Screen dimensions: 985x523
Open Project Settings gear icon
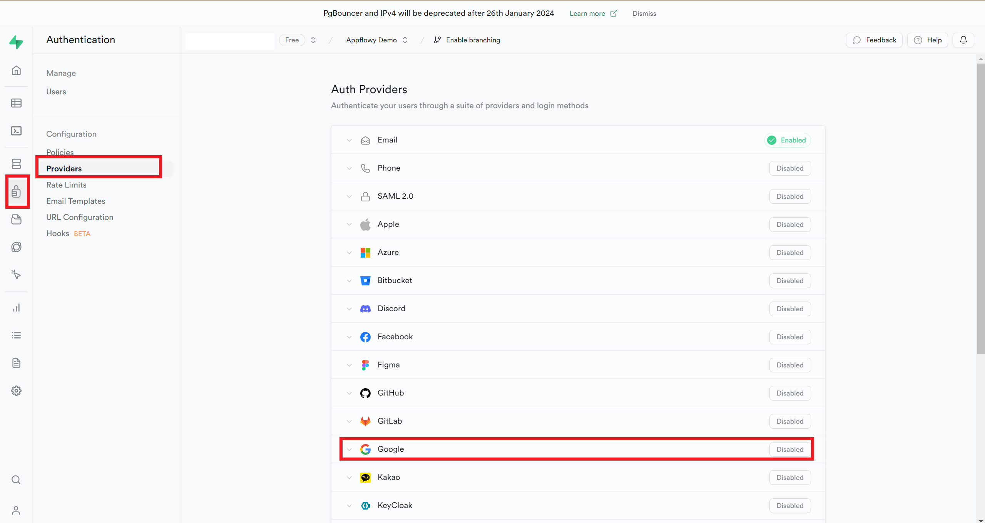16,391
